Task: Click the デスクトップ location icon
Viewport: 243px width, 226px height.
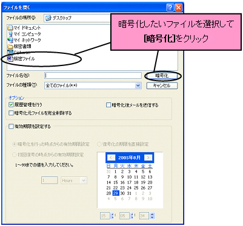Action: [48, 18]
